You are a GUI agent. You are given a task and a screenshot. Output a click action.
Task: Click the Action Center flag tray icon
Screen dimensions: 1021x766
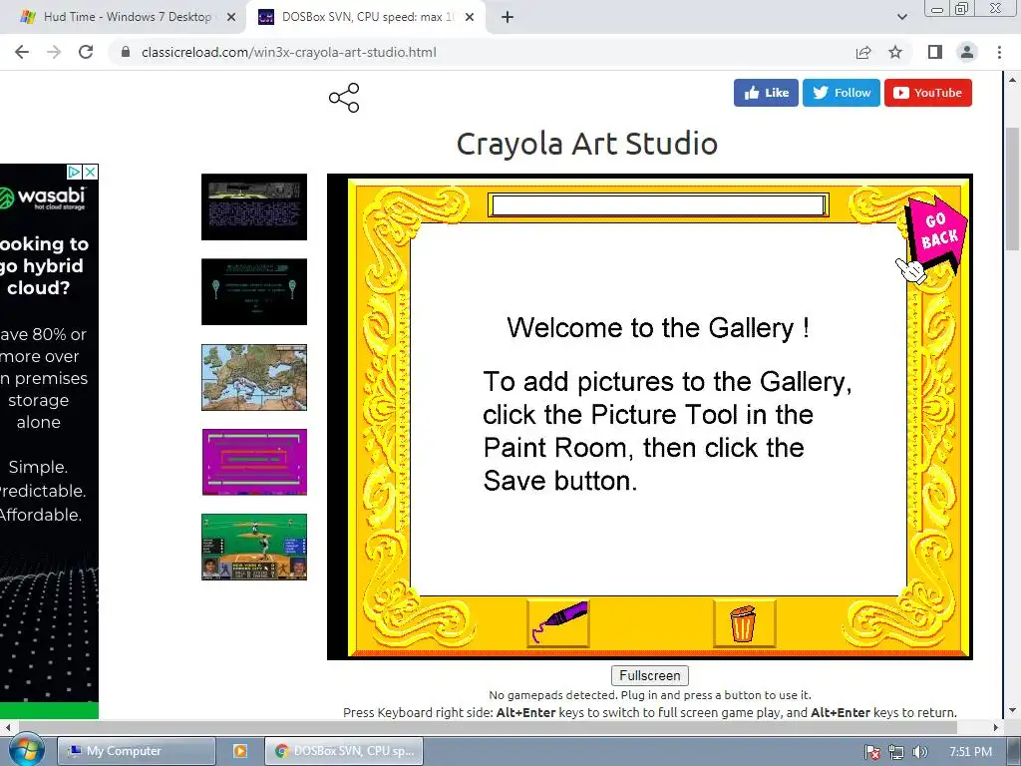(871, 752)
